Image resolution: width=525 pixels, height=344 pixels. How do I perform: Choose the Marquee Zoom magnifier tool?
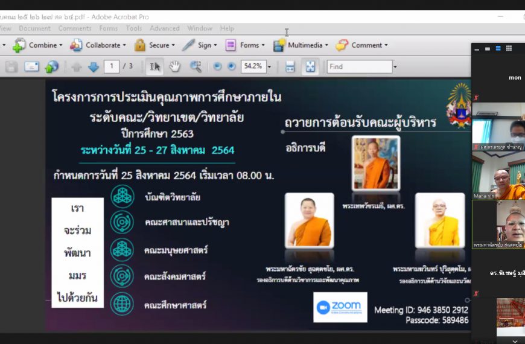(196, 66)
